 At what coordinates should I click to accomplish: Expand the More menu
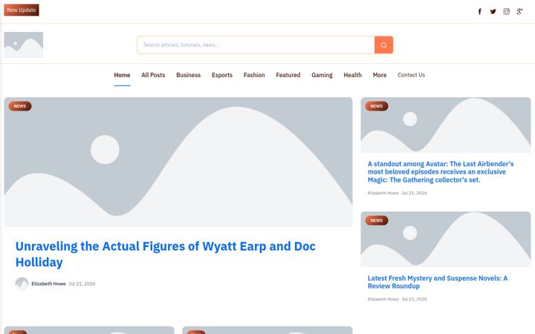[x=380, y=75]
